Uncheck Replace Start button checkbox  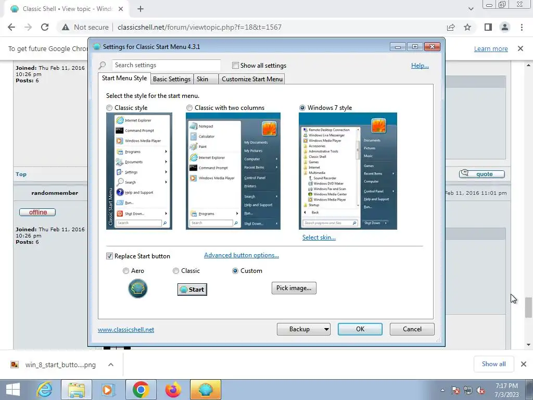coord(109,256)
